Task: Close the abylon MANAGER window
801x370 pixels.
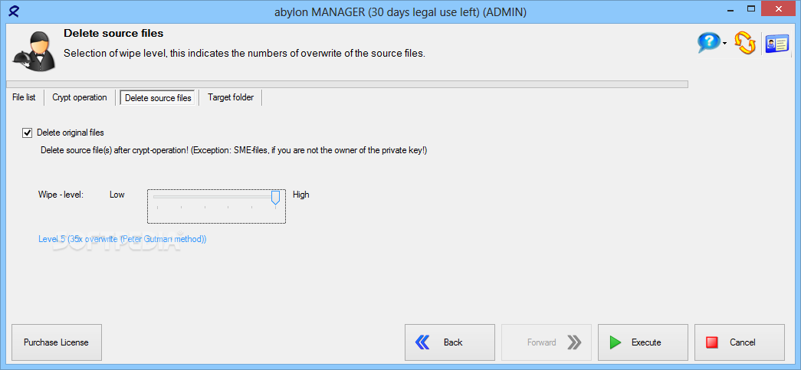Action: 780,8
